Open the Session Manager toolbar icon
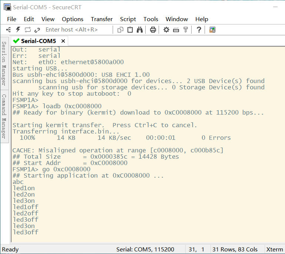The image size is (285, 254). 9,30
